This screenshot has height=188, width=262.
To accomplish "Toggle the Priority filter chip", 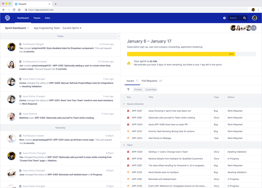I will (x=138, y=89).
